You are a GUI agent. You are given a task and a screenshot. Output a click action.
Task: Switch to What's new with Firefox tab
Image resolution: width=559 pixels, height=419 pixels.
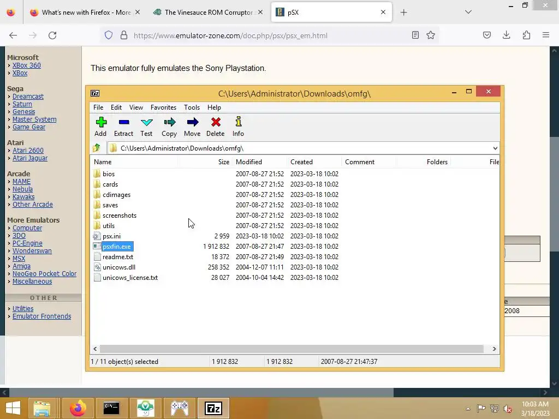click(86, 13)
